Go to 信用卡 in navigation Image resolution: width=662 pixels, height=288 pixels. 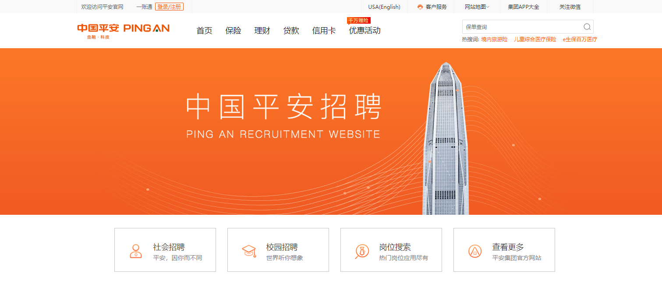point(324,31)
